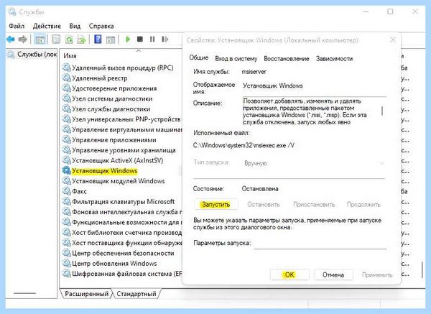Viewport: 431px width, 314px height.
Task: Open the Справка menu
Action: coord(101,26)
